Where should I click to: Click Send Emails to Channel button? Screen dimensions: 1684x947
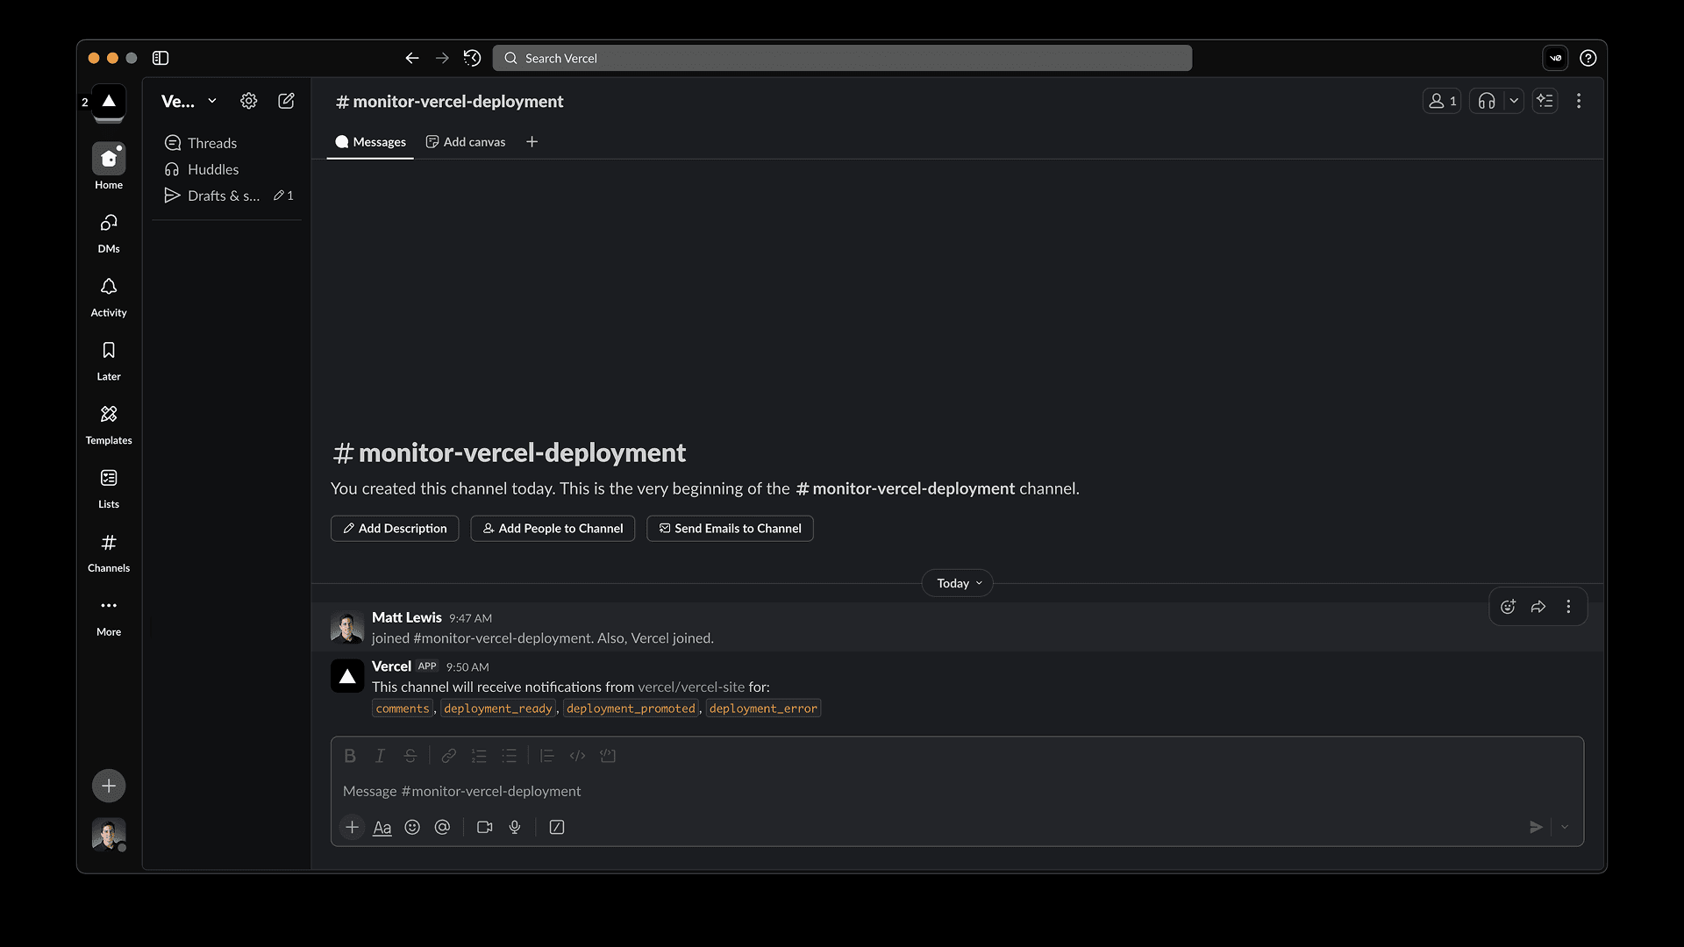point(730,528)
